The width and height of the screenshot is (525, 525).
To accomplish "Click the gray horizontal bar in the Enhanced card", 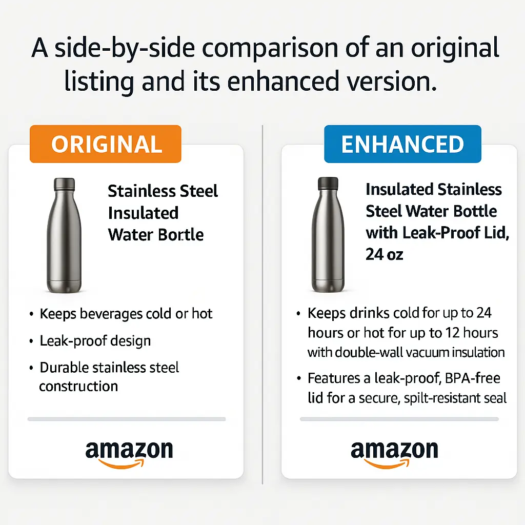I will coord(399,419).
